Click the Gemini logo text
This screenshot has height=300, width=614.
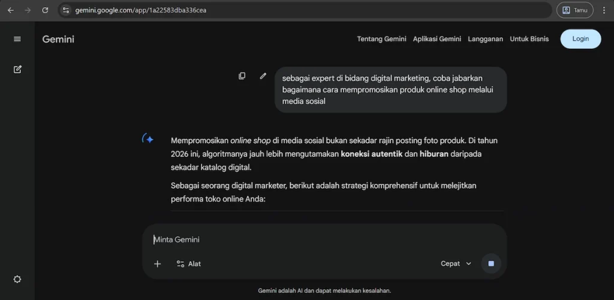58,39
